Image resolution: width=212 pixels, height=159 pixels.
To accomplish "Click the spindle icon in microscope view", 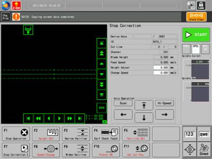I will 28,30.
